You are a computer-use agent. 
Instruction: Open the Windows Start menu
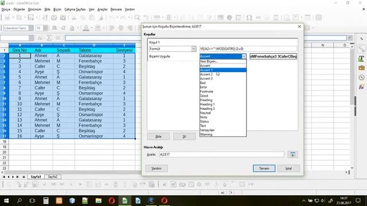(x=6, y=201)
